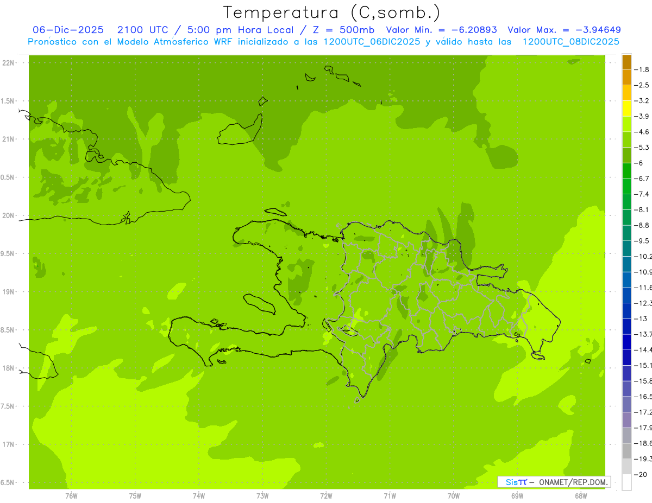This screenshot has width=652, height=503.
Task: Click the orange swatch between -1.8 and -2.5
Action: [x=626, y=77]
